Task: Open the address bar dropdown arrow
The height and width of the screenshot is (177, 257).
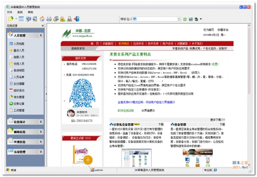Action: tap(179, 19)
